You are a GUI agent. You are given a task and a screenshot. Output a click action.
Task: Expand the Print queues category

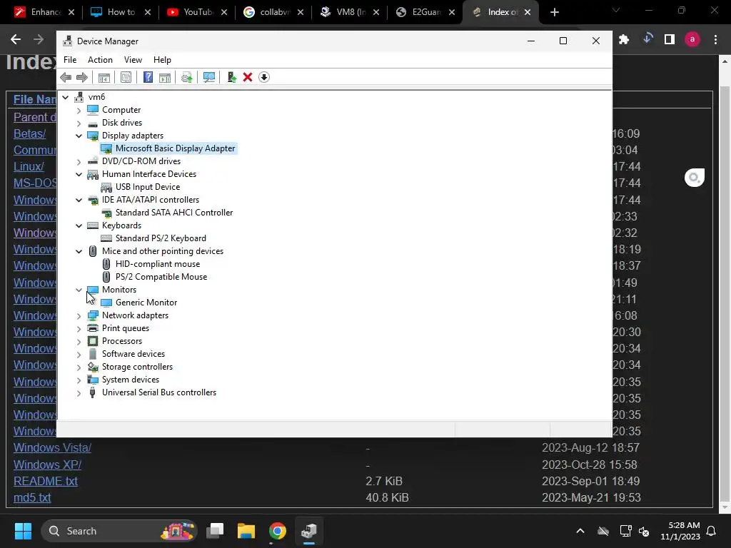pyautogui.click(x=79, y=328)
